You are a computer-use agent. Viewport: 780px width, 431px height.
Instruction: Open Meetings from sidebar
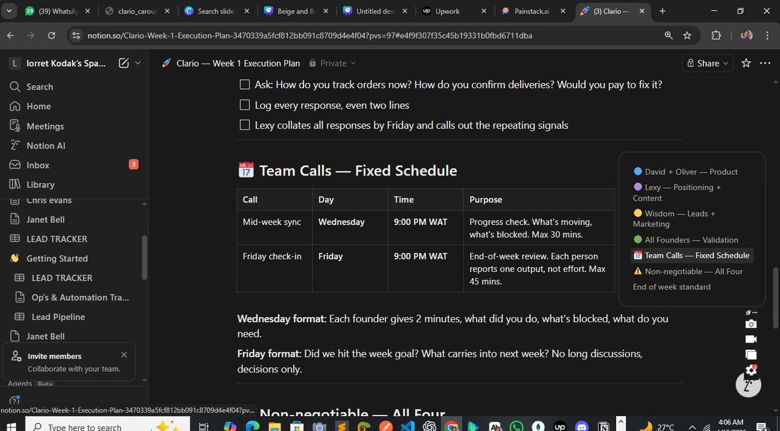tap(45, 126)
